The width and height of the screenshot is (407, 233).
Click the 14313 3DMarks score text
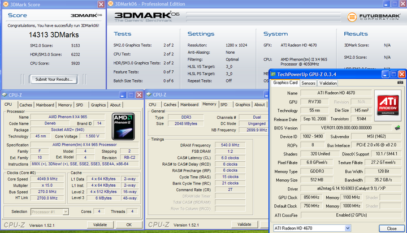tap(54, 35)
